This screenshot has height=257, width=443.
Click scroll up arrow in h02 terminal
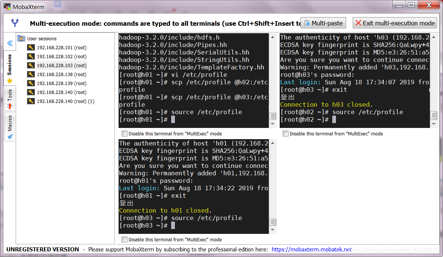click(434, 37)
